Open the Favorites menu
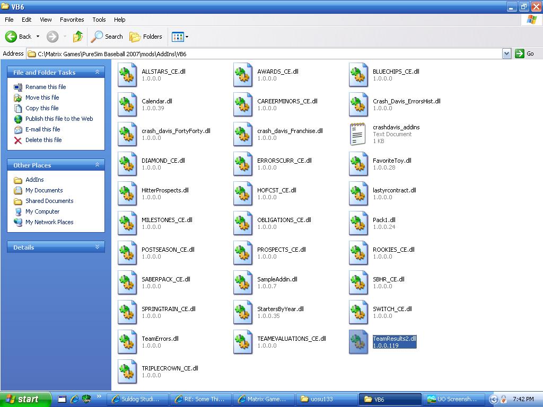 coord(72,20)
